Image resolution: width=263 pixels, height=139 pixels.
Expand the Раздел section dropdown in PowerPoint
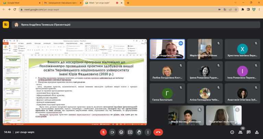pyautogui.click(x=22, y=50)
